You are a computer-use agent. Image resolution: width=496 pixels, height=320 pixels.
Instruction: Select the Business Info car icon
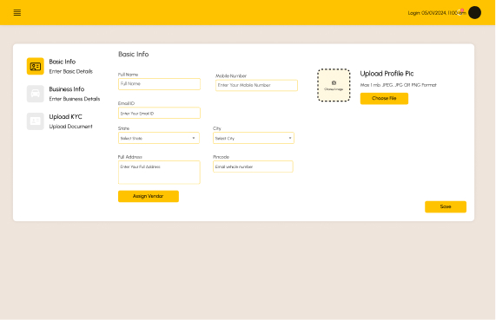pyautogui.click(x=35, y=94)
